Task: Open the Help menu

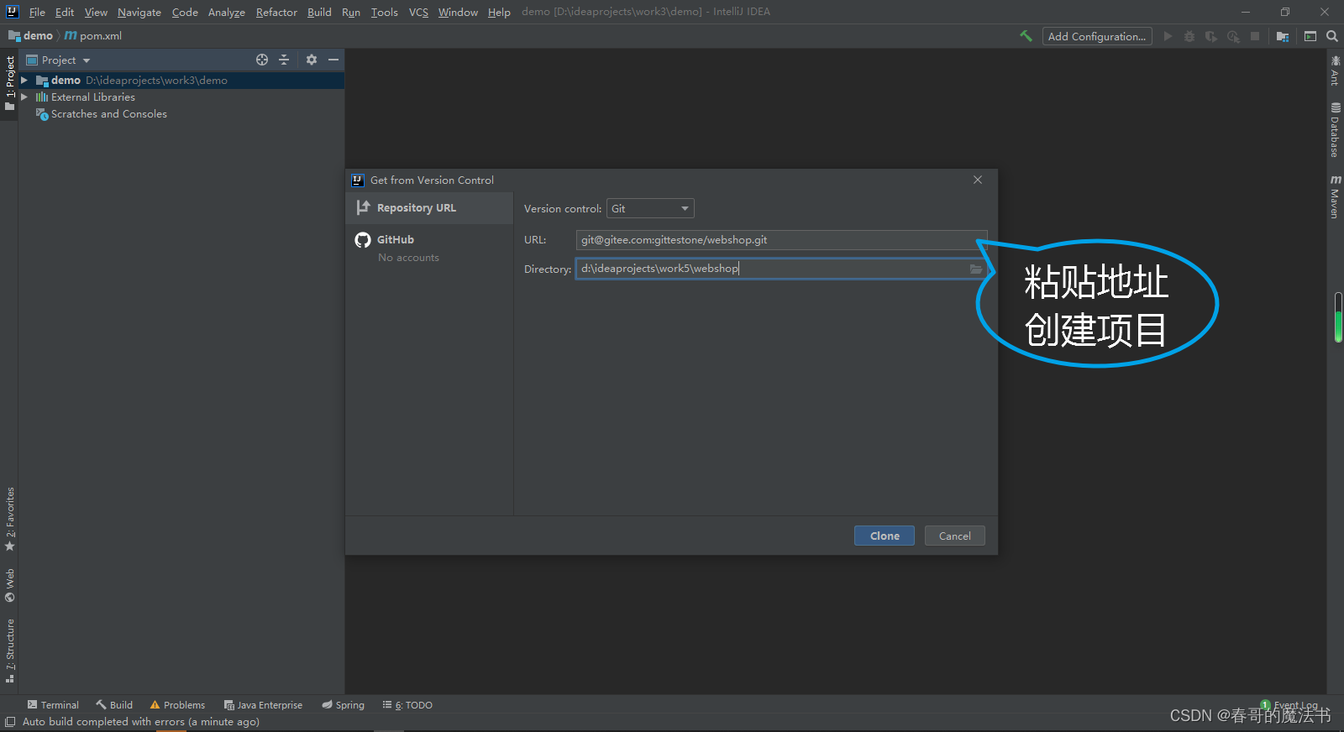Action: point(499,12)
